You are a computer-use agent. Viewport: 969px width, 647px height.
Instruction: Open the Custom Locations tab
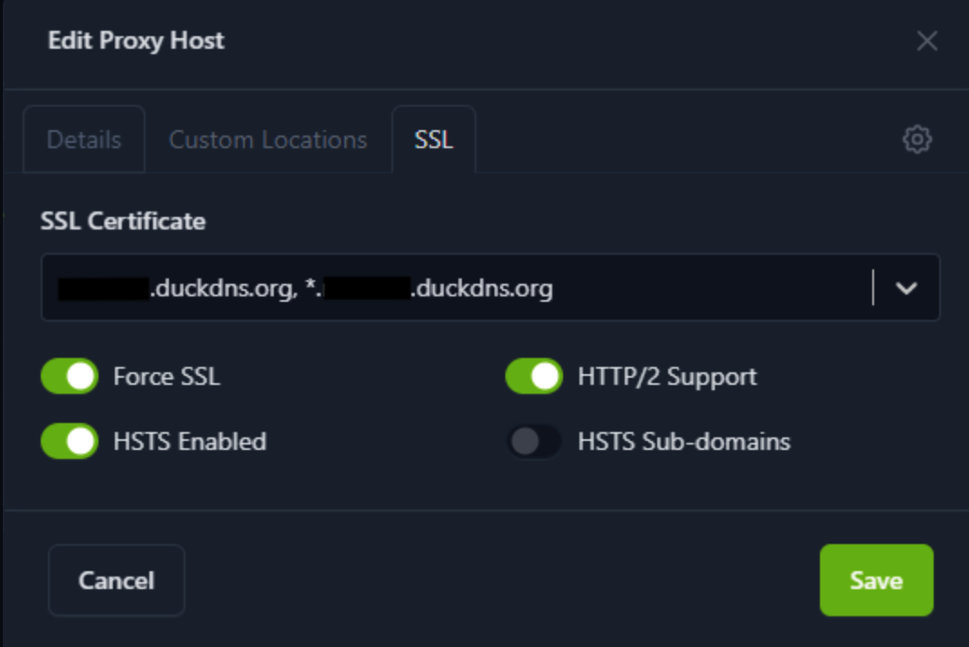pos(268,140)
